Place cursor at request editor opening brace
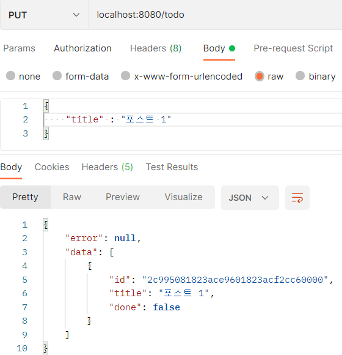Screen dimensions: 342x355 coord(46,106)
